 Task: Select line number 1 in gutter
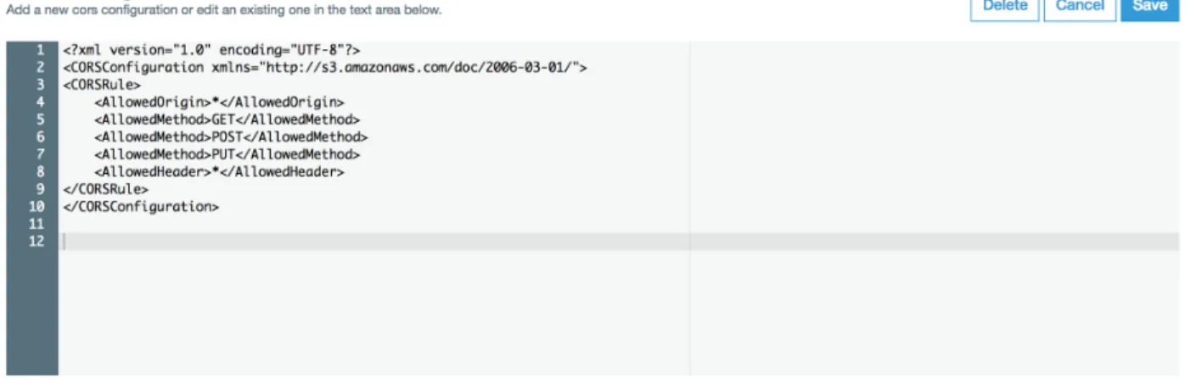click(x=40, y=50)
